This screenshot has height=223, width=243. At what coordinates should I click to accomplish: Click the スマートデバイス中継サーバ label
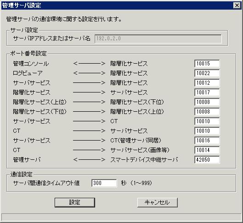144,160
